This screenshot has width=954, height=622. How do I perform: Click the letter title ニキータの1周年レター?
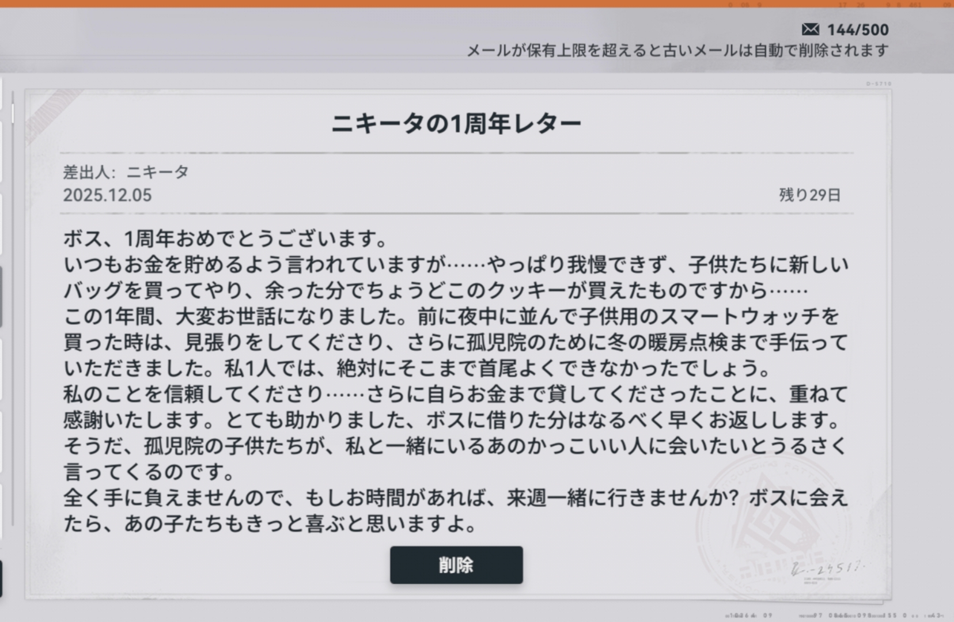pyautogui.click(x=456, y=124)
